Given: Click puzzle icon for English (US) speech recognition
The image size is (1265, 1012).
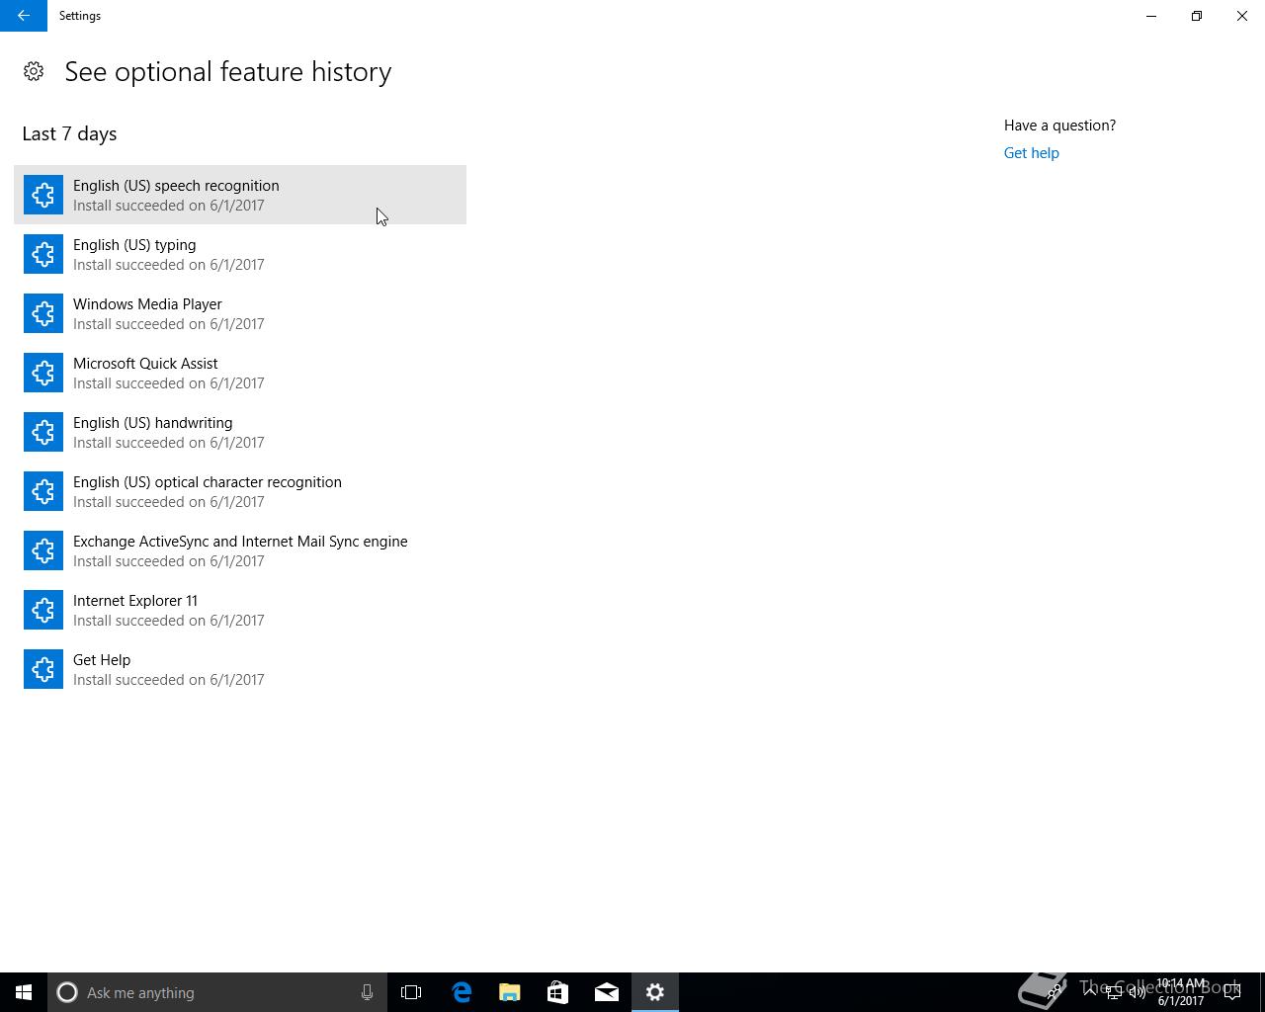Looking at the screenshot, I should tap(43, 195).
